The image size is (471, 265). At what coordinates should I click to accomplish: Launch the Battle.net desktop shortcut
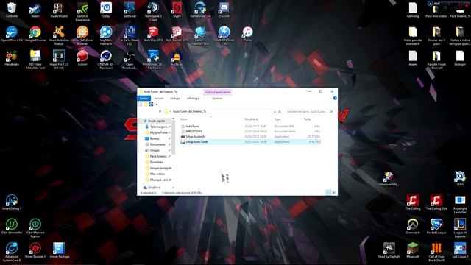130,10
